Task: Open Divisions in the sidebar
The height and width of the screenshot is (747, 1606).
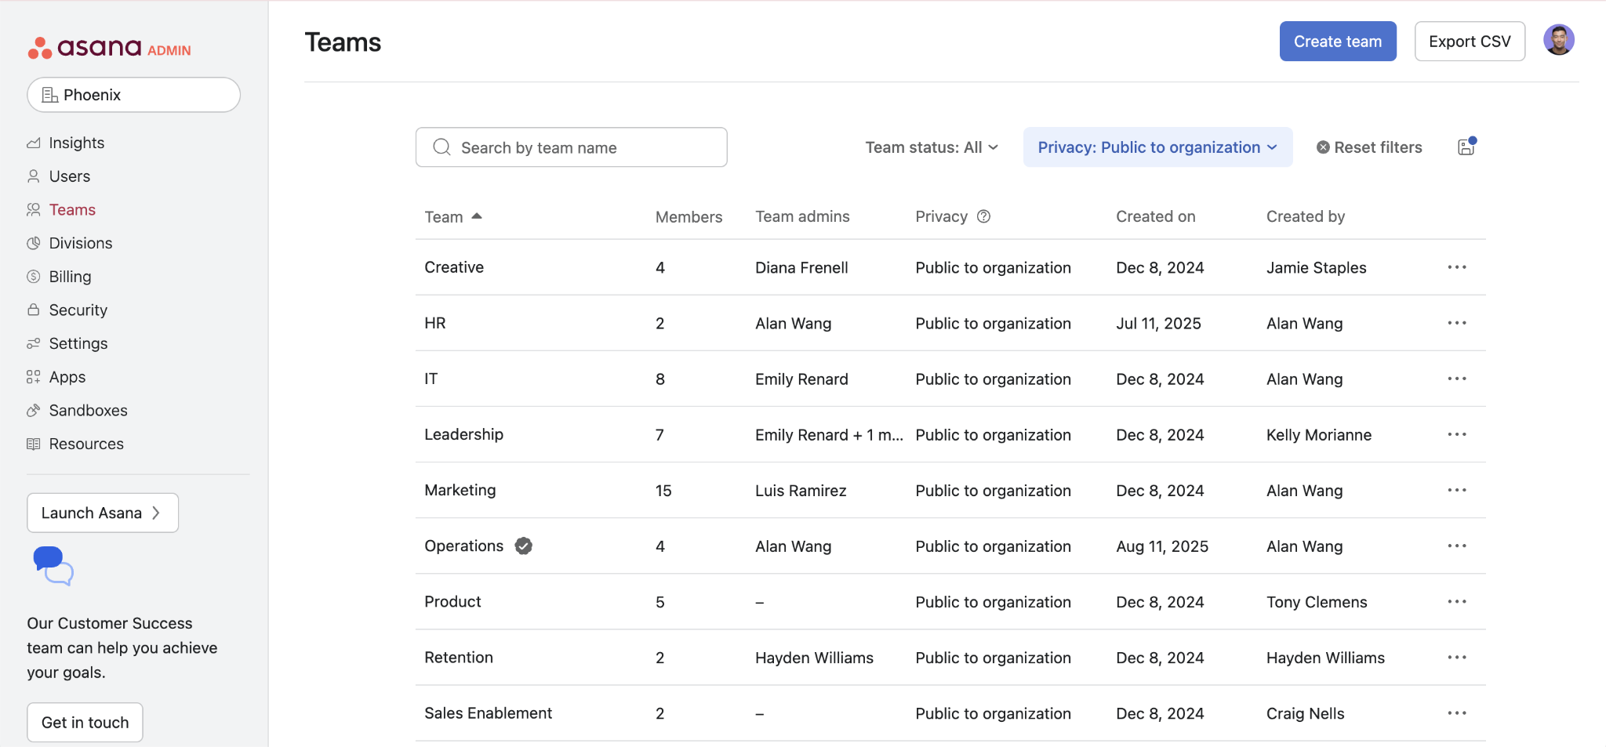Action: coord(81,243)
